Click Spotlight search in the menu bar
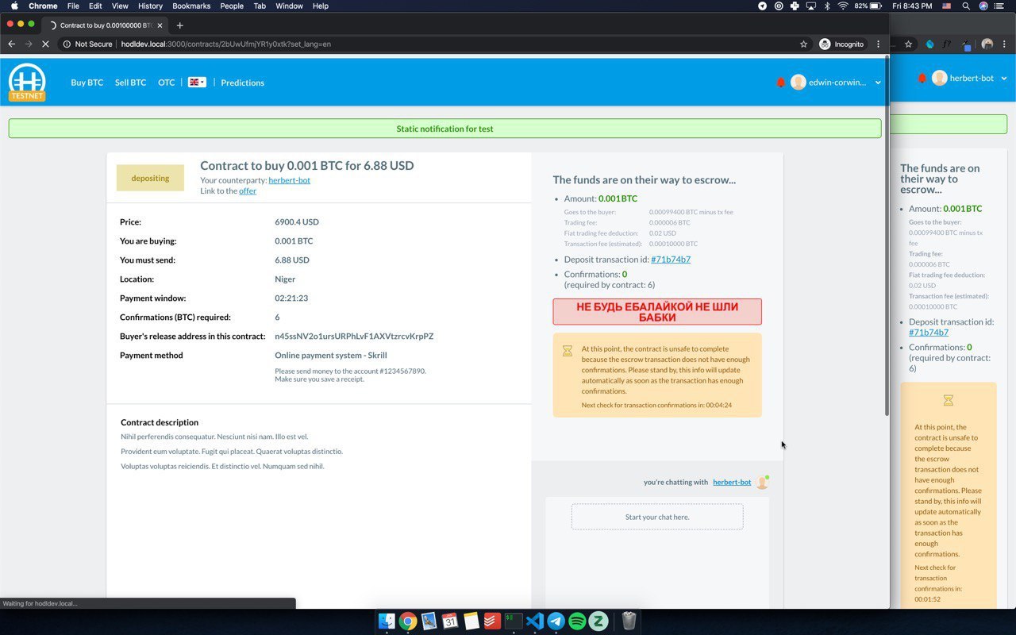The width and height of the screenshot is (1016, 635). [966, 6]
